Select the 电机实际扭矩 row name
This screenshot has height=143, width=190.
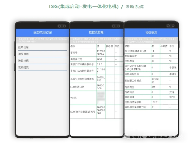pos(132,74)
